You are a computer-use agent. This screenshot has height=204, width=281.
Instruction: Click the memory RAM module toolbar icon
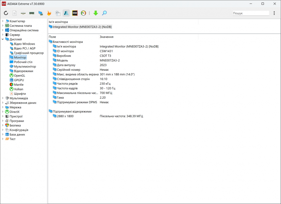click(x=32, y=13)
